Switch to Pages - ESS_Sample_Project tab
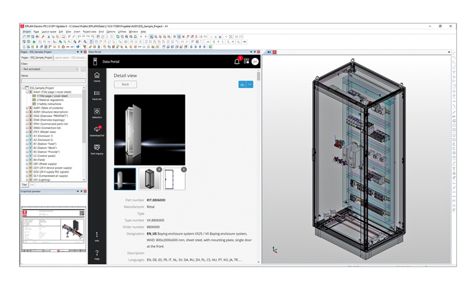 coord(37,58)
